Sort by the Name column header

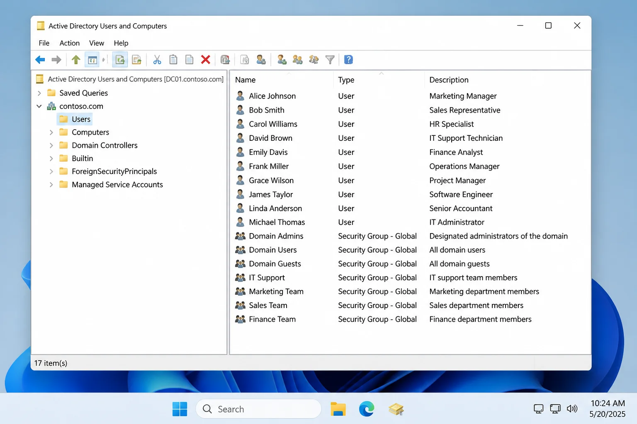pyautogui.click(x=282, y=80)
